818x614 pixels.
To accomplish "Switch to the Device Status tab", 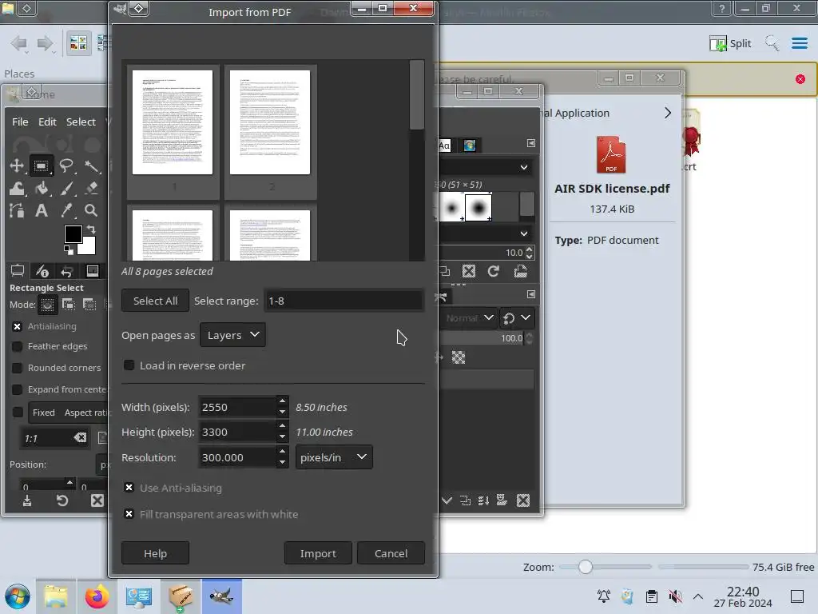I will tap(42, 270).
